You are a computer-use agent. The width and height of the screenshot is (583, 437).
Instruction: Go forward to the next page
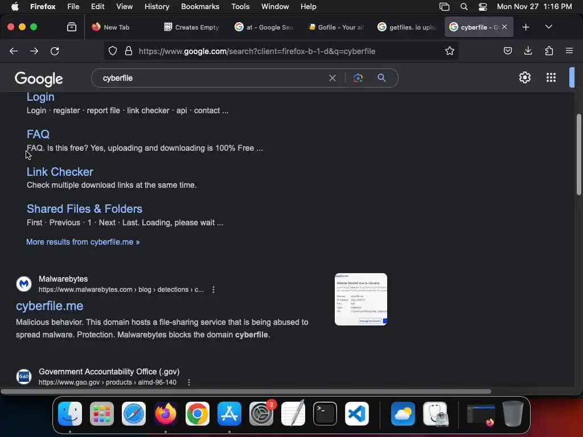tap(34, 51)
